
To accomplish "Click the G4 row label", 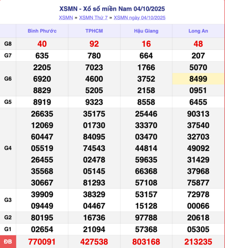I will point(8,148).
